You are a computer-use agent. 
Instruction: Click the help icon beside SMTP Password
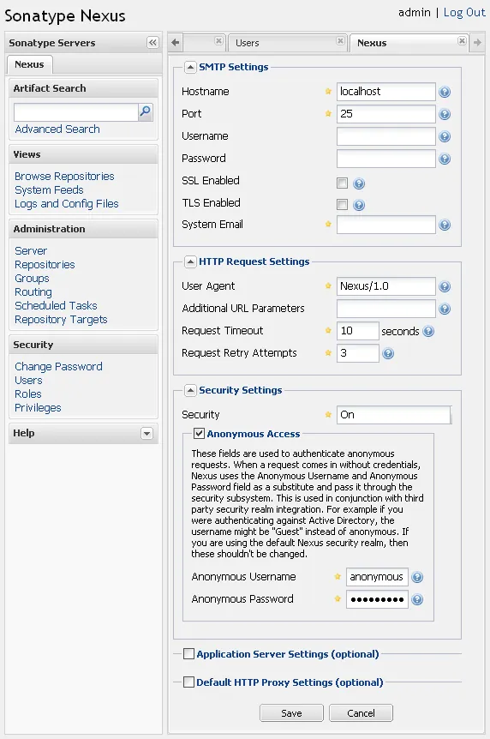tap(445, 159)
